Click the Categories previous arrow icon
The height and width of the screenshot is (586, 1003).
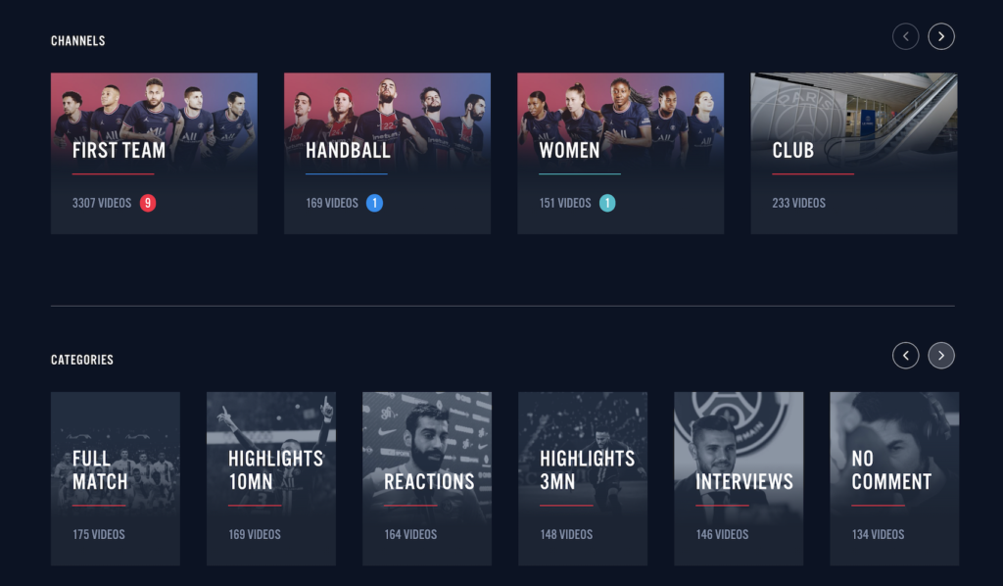click(905, 356)
